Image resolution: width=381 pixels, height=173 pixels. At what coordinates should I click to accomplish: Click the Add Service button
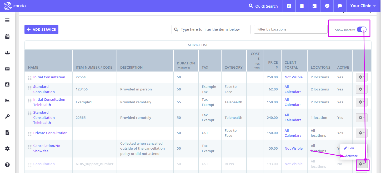click(x=41, y=29)
